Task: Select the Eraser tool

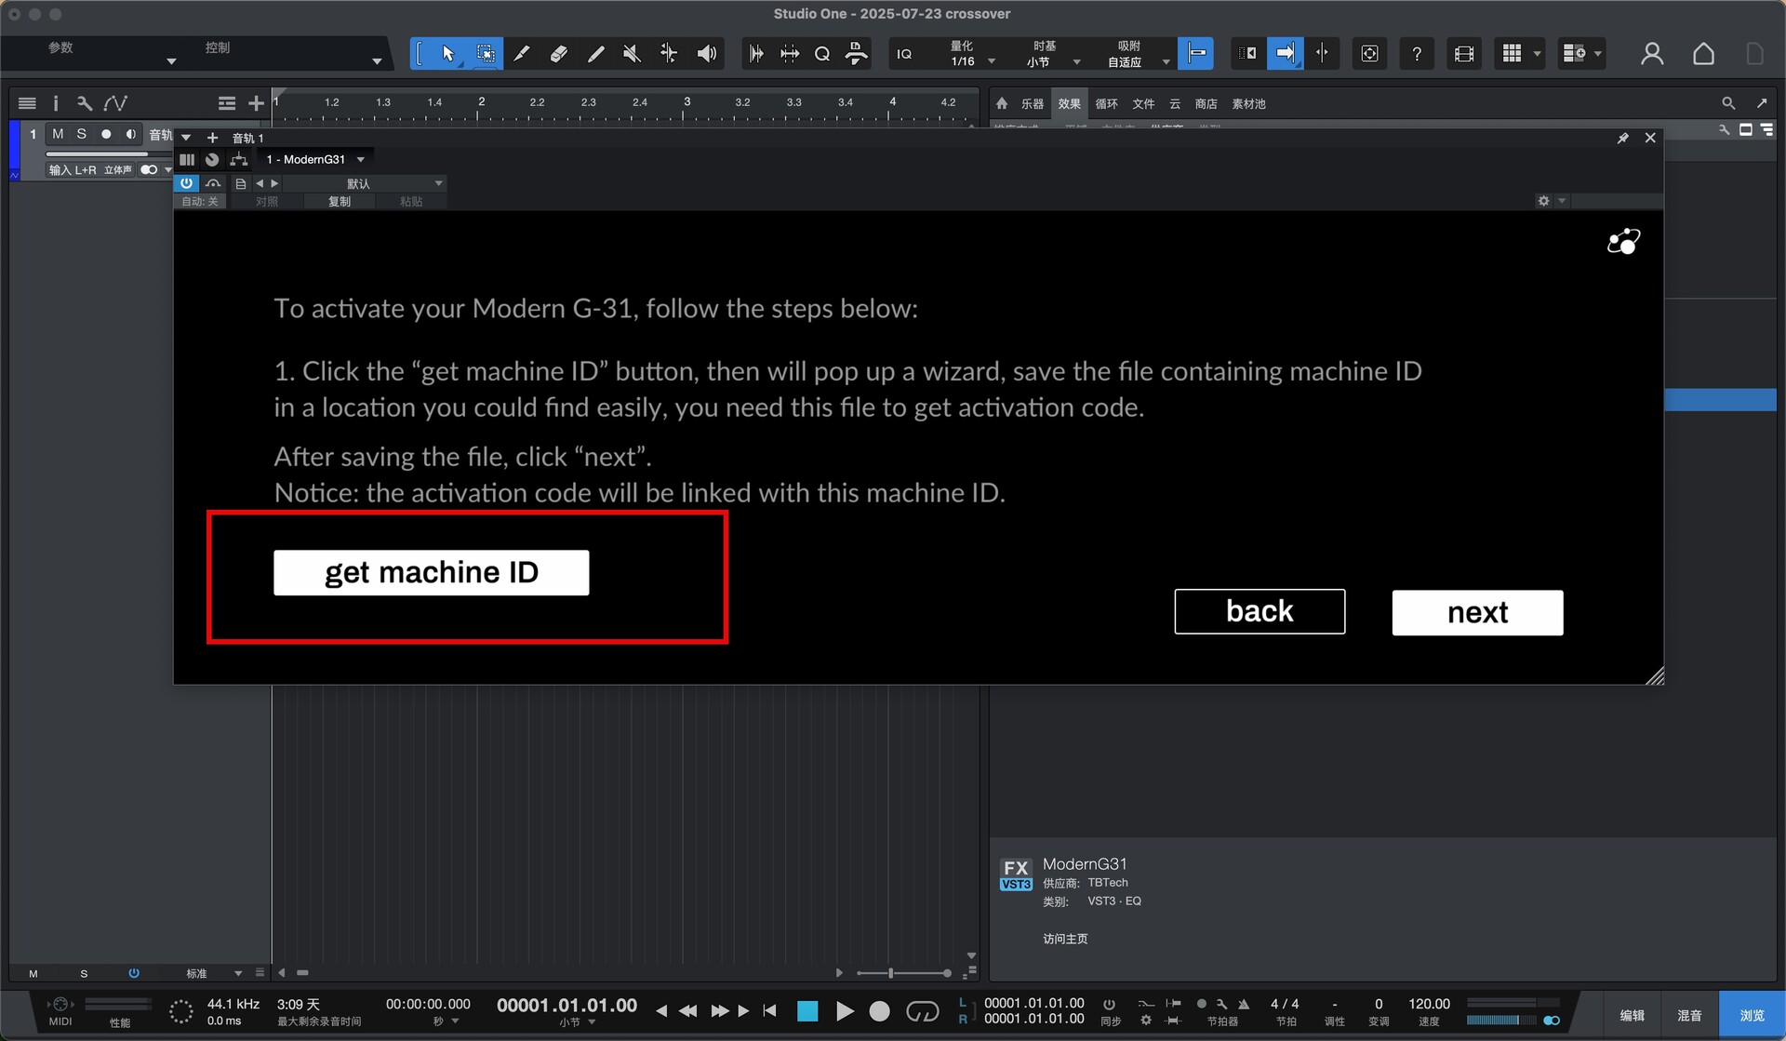Action: click(558, 54)
